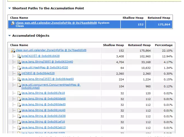Open byte[423][] @ 0x6c0618428 link
The image size is (184, 137).
pos(40,56)
